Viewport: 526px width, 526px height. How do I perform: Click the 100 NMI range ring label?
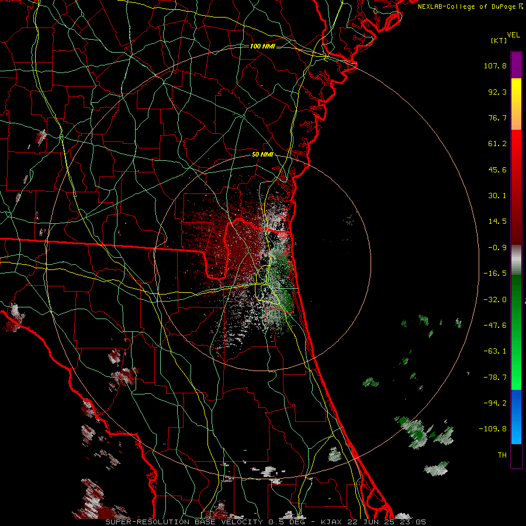[x=262, y=46]
